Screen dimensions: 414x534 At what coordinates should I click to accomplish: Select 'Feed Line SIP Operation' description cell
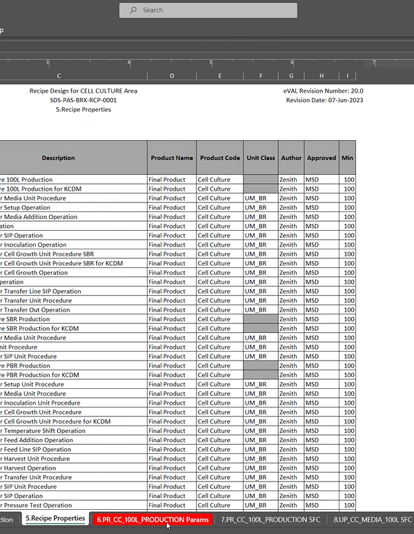coord(73,449)
